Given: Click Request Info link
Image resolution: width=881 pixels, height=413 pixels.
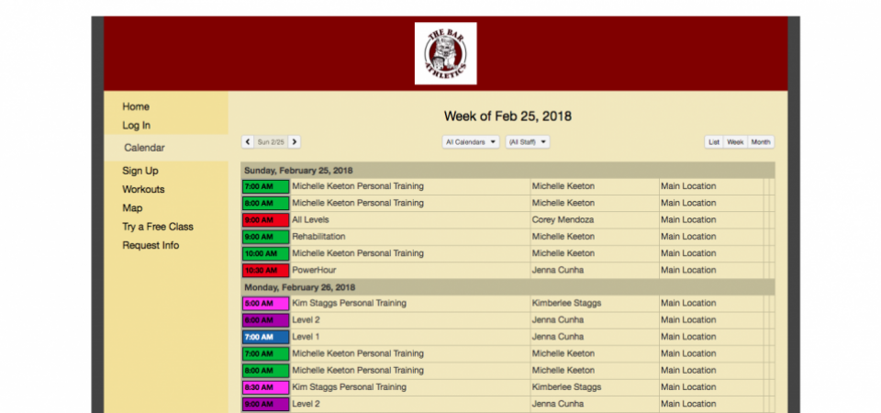Looking at the screenshot, I should pyautogui.click(x=151, y=245).
